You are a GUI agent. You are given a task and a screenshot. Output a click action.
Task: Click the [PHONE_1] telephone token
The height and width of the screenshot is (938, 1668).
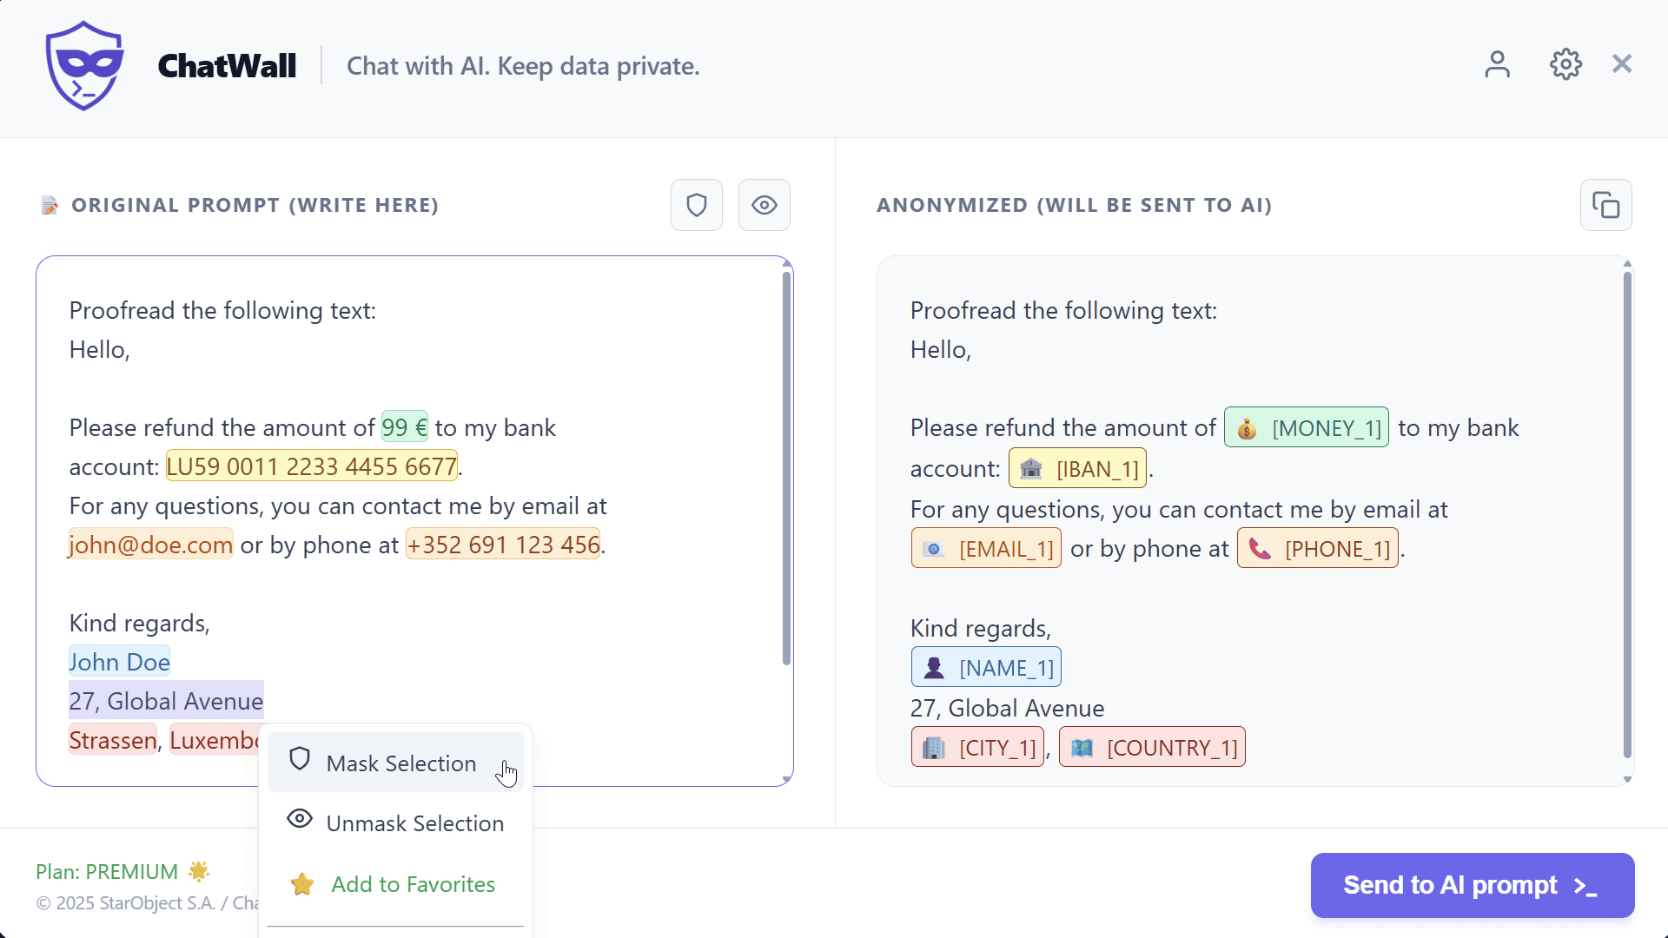(x=1317, y=548)
